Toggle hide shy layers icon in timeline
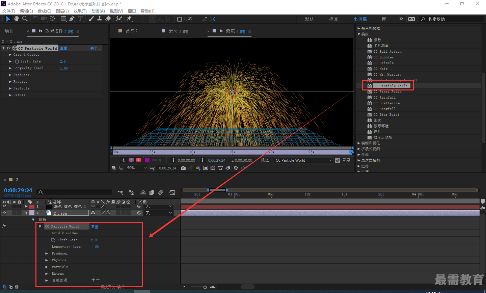The image size is (486, 293). click(x=143, y=192)
